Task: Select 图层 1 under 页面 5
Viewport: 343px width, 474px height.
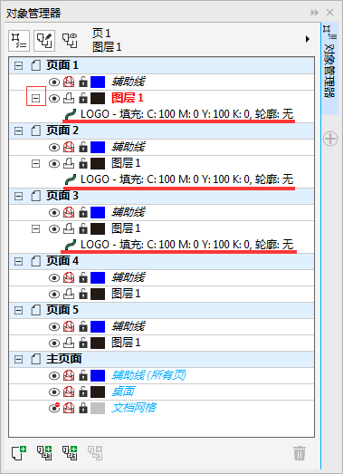Action: 126,343
